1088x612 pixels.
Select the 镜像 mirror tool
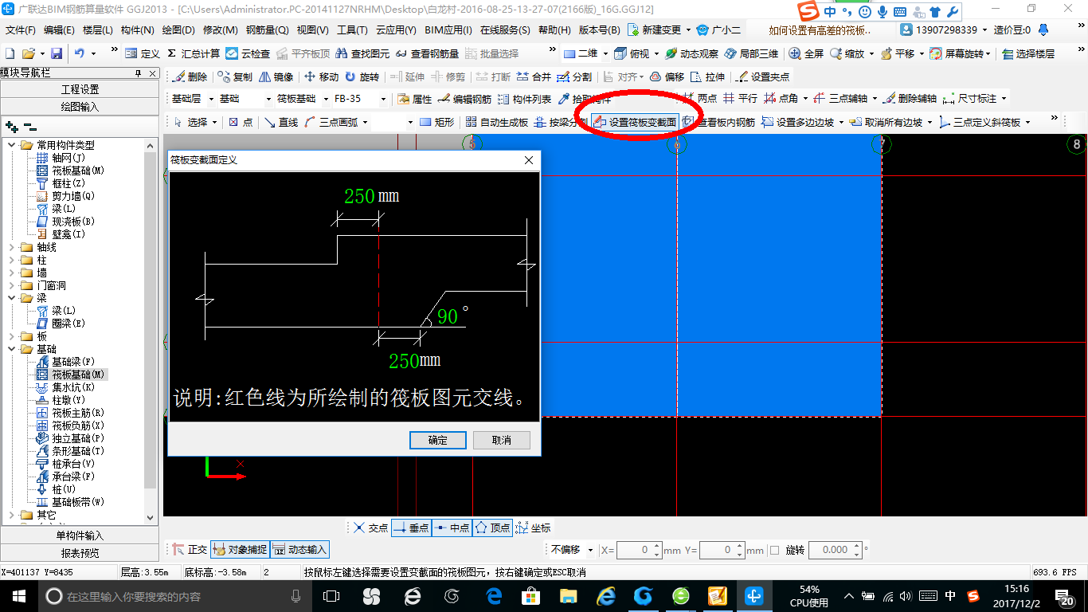point(276,76)
